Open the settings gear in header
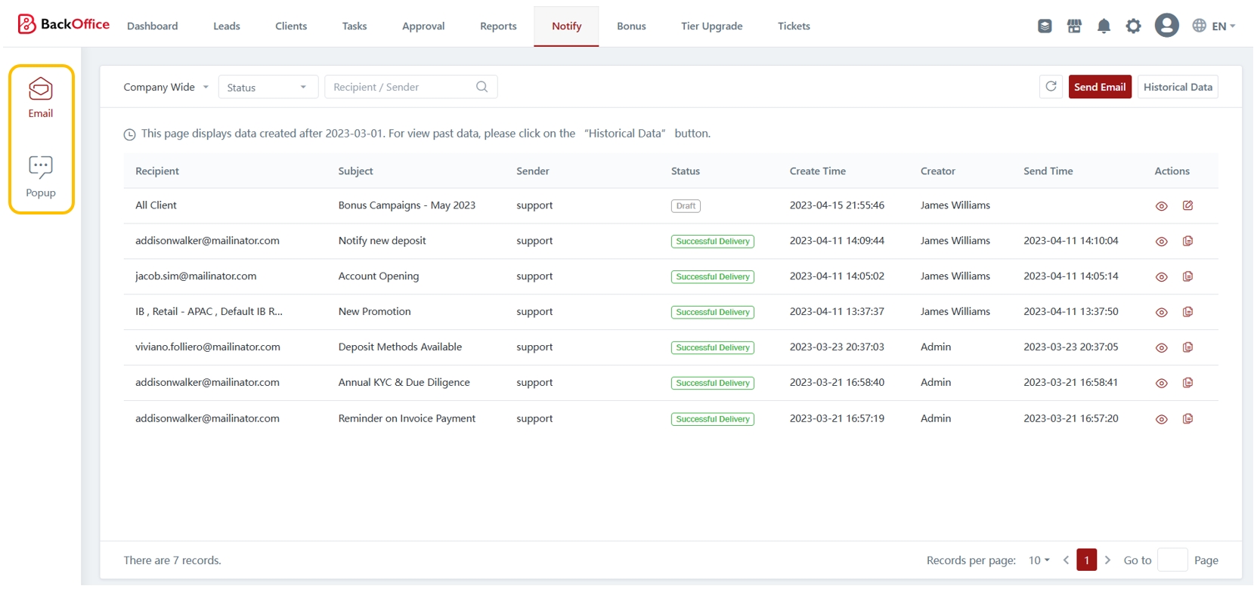The height and width of the screenshot is (589, 1254). (x=1133, y=26)
